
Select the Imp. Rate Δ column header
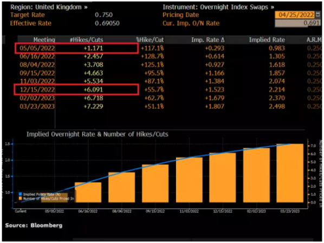click(208, 40)
